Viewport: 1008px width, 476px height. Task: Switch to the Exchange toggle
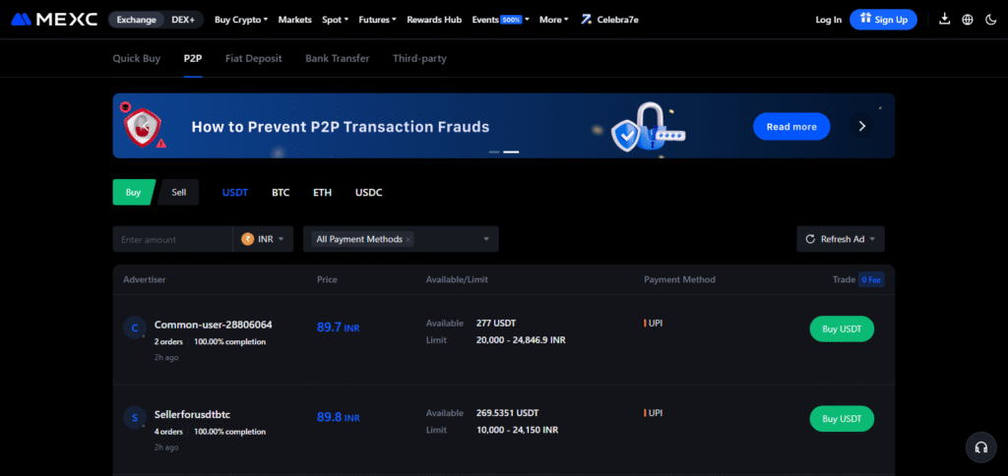(136, 20)
